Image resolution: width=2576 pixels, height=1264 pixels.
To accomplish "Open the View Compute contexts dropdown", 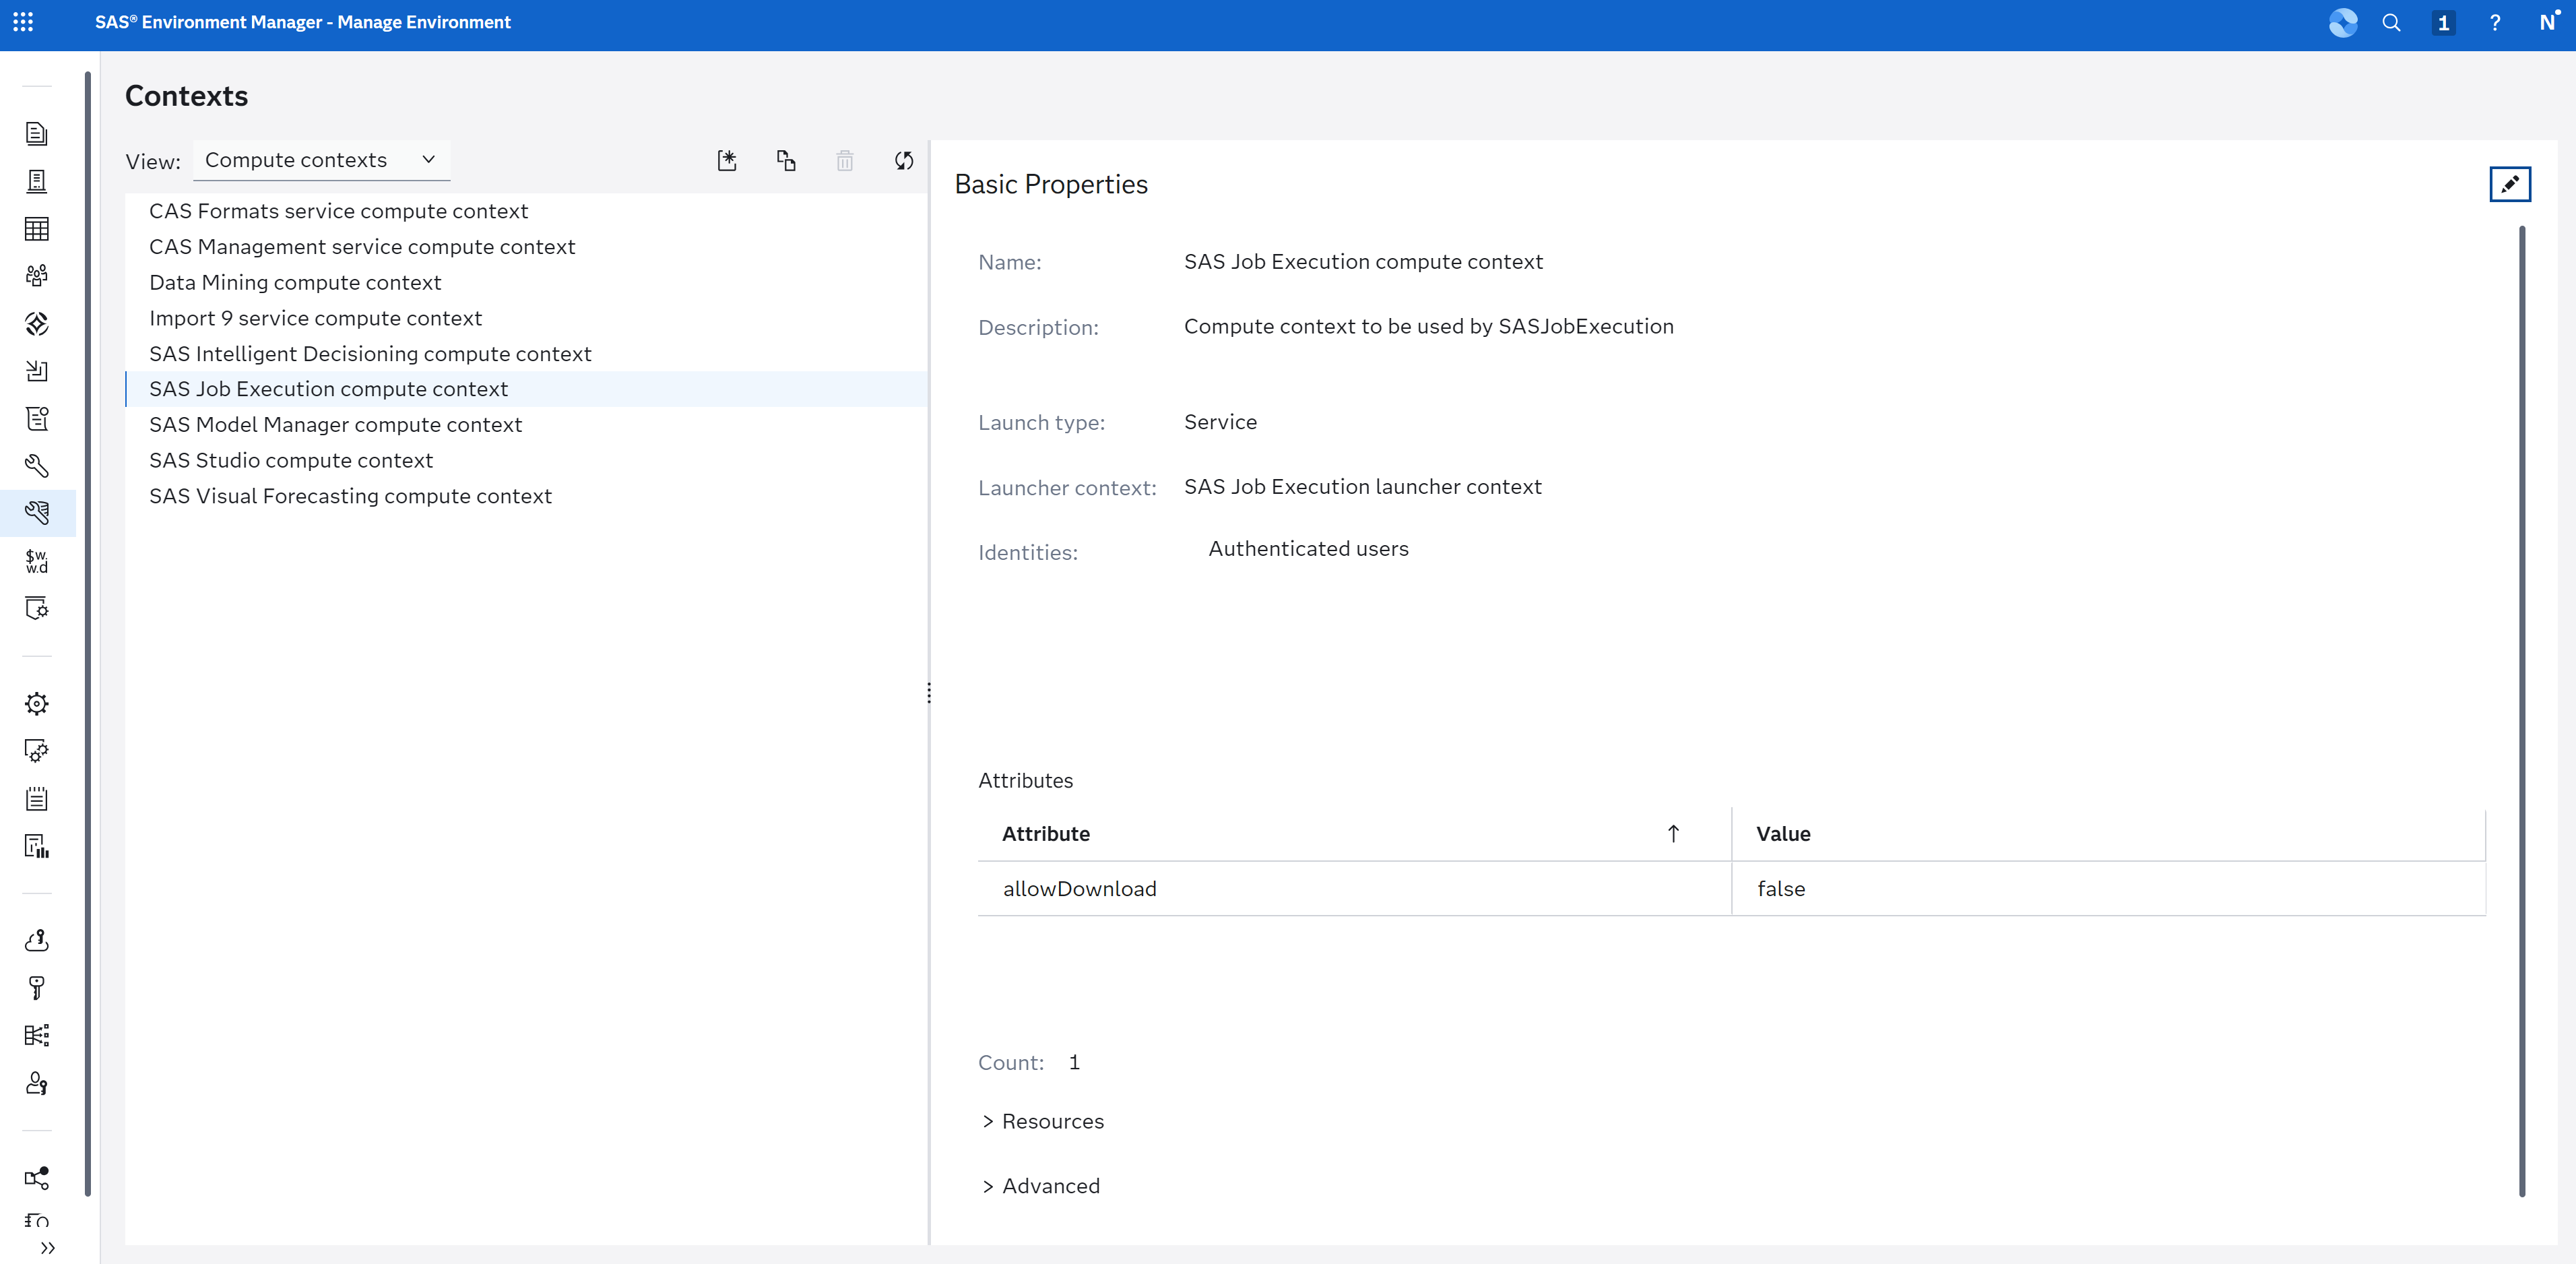I will pyautogui.click(x=321, y=160).
